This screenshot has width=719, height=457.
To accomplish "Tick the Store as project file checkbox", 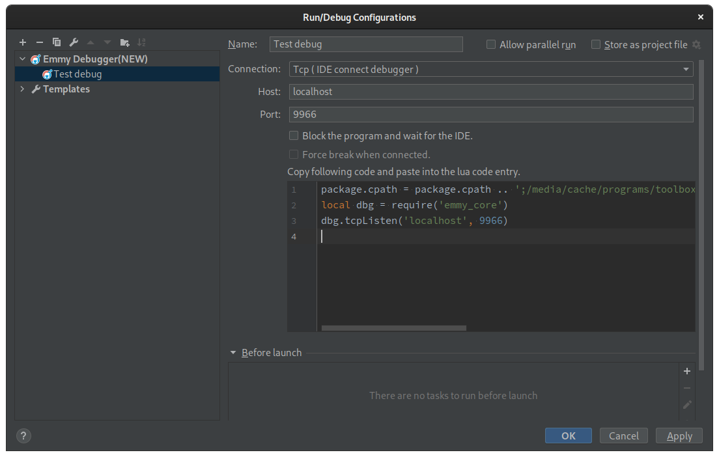I will click(596, 45).
